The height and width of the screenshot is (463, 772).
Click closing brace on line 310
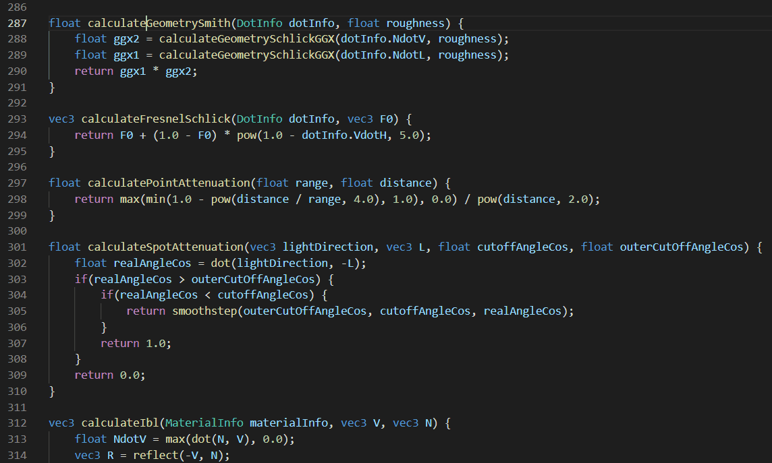click(52, 392)
